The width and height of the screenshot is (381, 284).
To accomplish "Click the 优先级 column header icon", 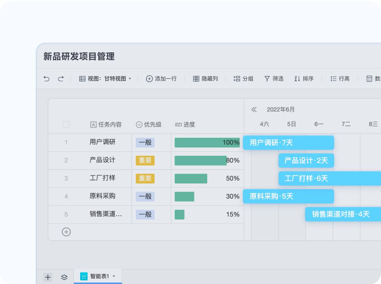I will (139, 124).
